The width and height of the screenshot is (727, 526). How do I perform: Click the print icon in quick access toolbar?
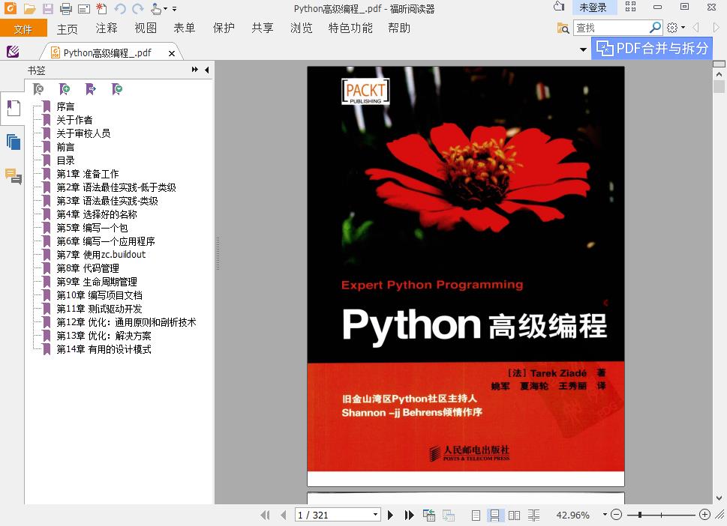[x=66, y=8]
